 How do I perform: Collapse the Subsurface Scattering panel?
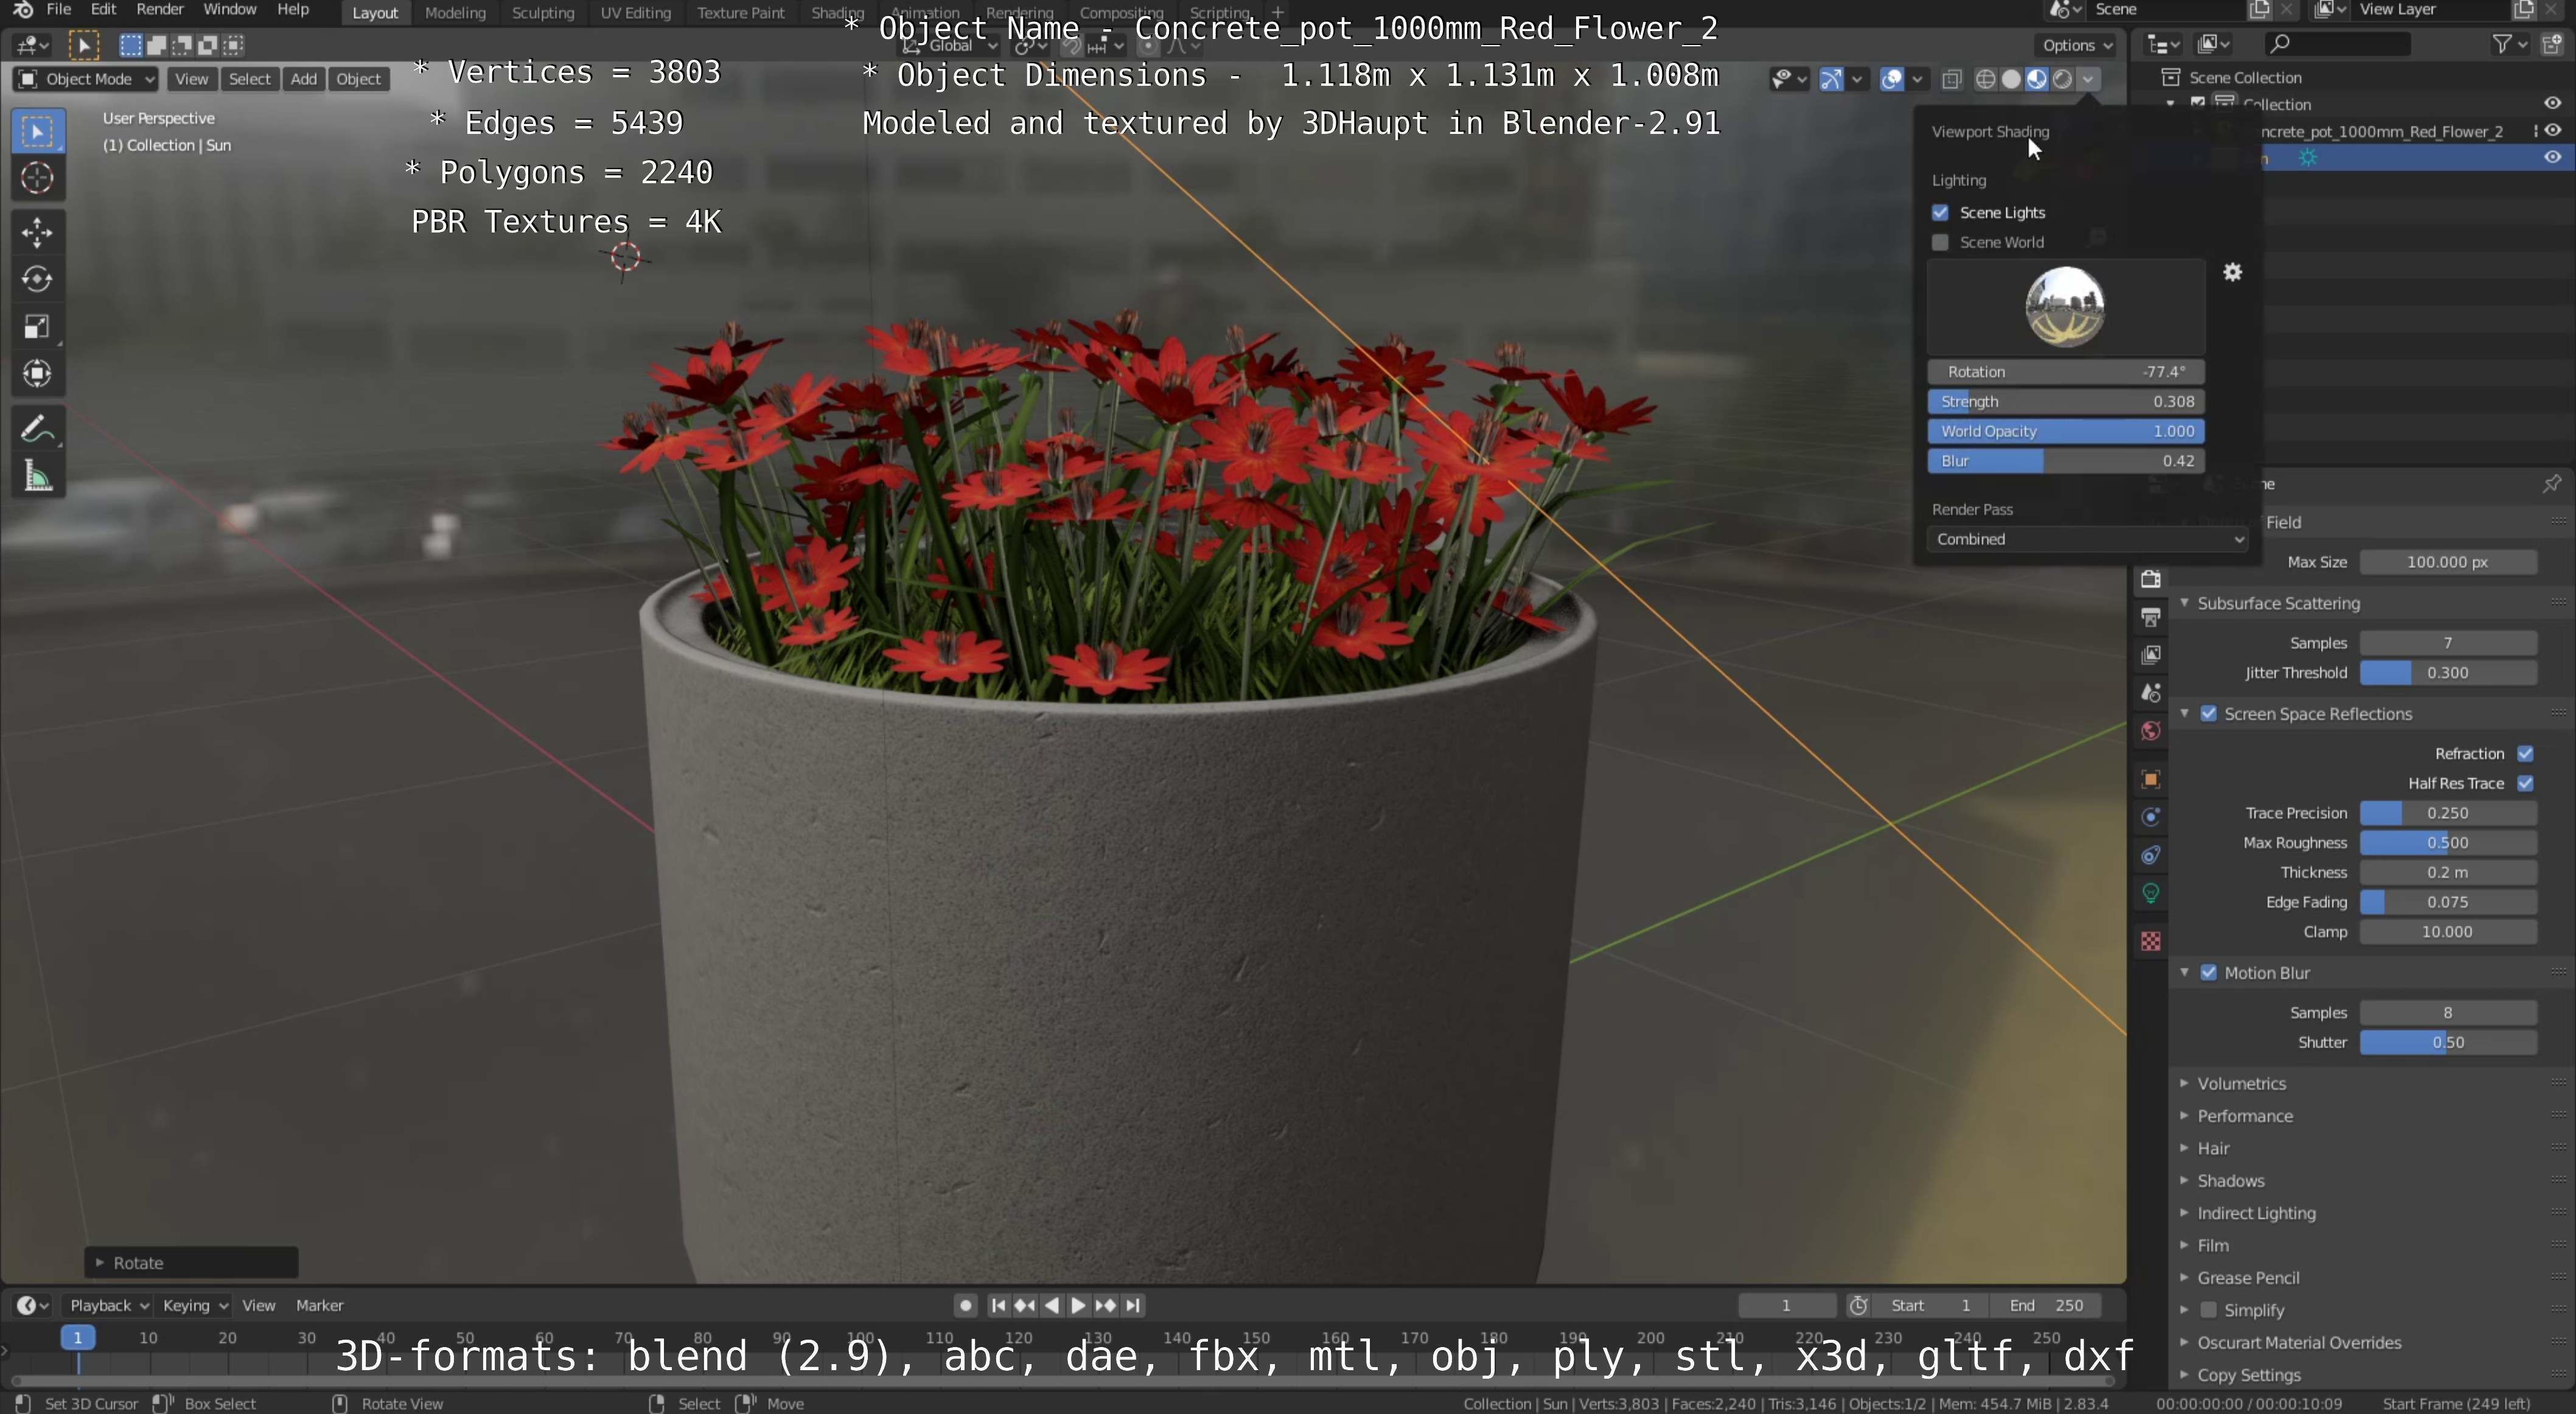[2278, 603]
